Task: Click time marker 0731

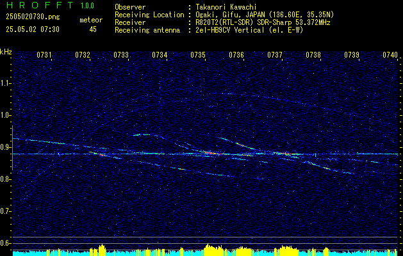Action: click(44, 54)
